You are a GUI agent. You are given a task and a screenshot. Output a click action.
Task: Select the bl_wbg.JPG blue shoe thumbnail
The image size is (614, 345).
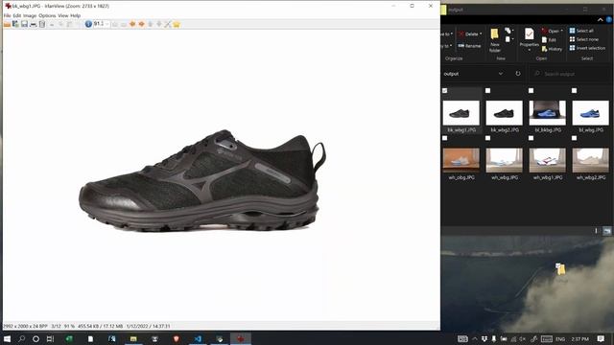tap(591, 113)
